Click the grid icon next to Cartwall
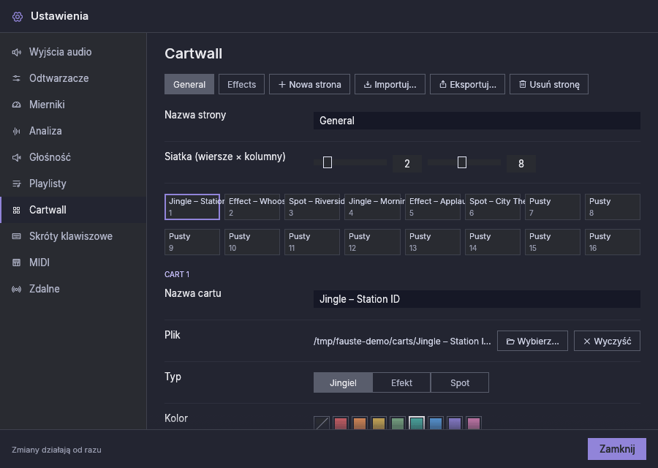Image resolution: width=658 pixels, height=468 pixels. (16, 211)
